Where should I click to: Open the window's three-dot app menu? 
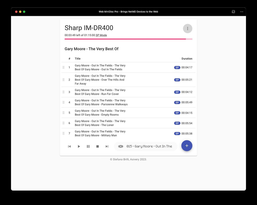click(x=242, y=12)
